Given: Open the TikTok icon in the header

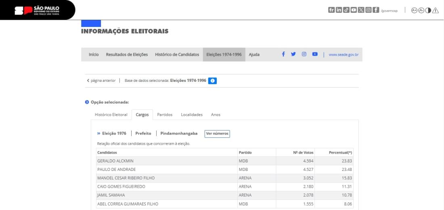Looking at the screenshot, I should (x=346, y=10).
